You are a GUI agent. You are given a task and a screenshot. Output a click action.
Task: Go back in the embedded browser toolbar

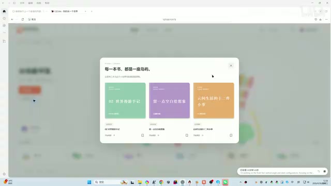12,20
